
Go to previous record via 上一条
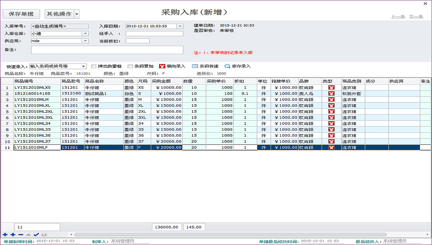(x=398, y=17)
